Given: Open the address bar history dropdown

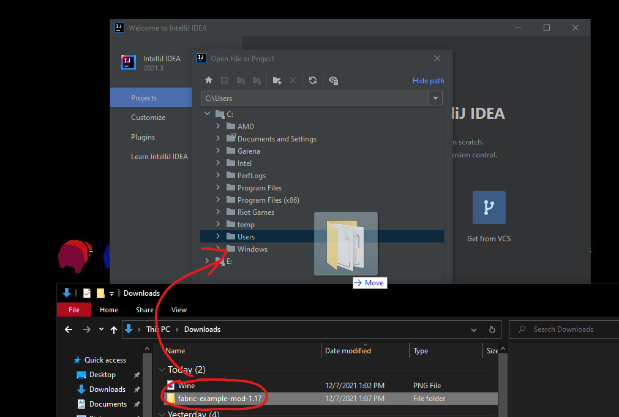Looking at the screenshot, I should [474, 329].
